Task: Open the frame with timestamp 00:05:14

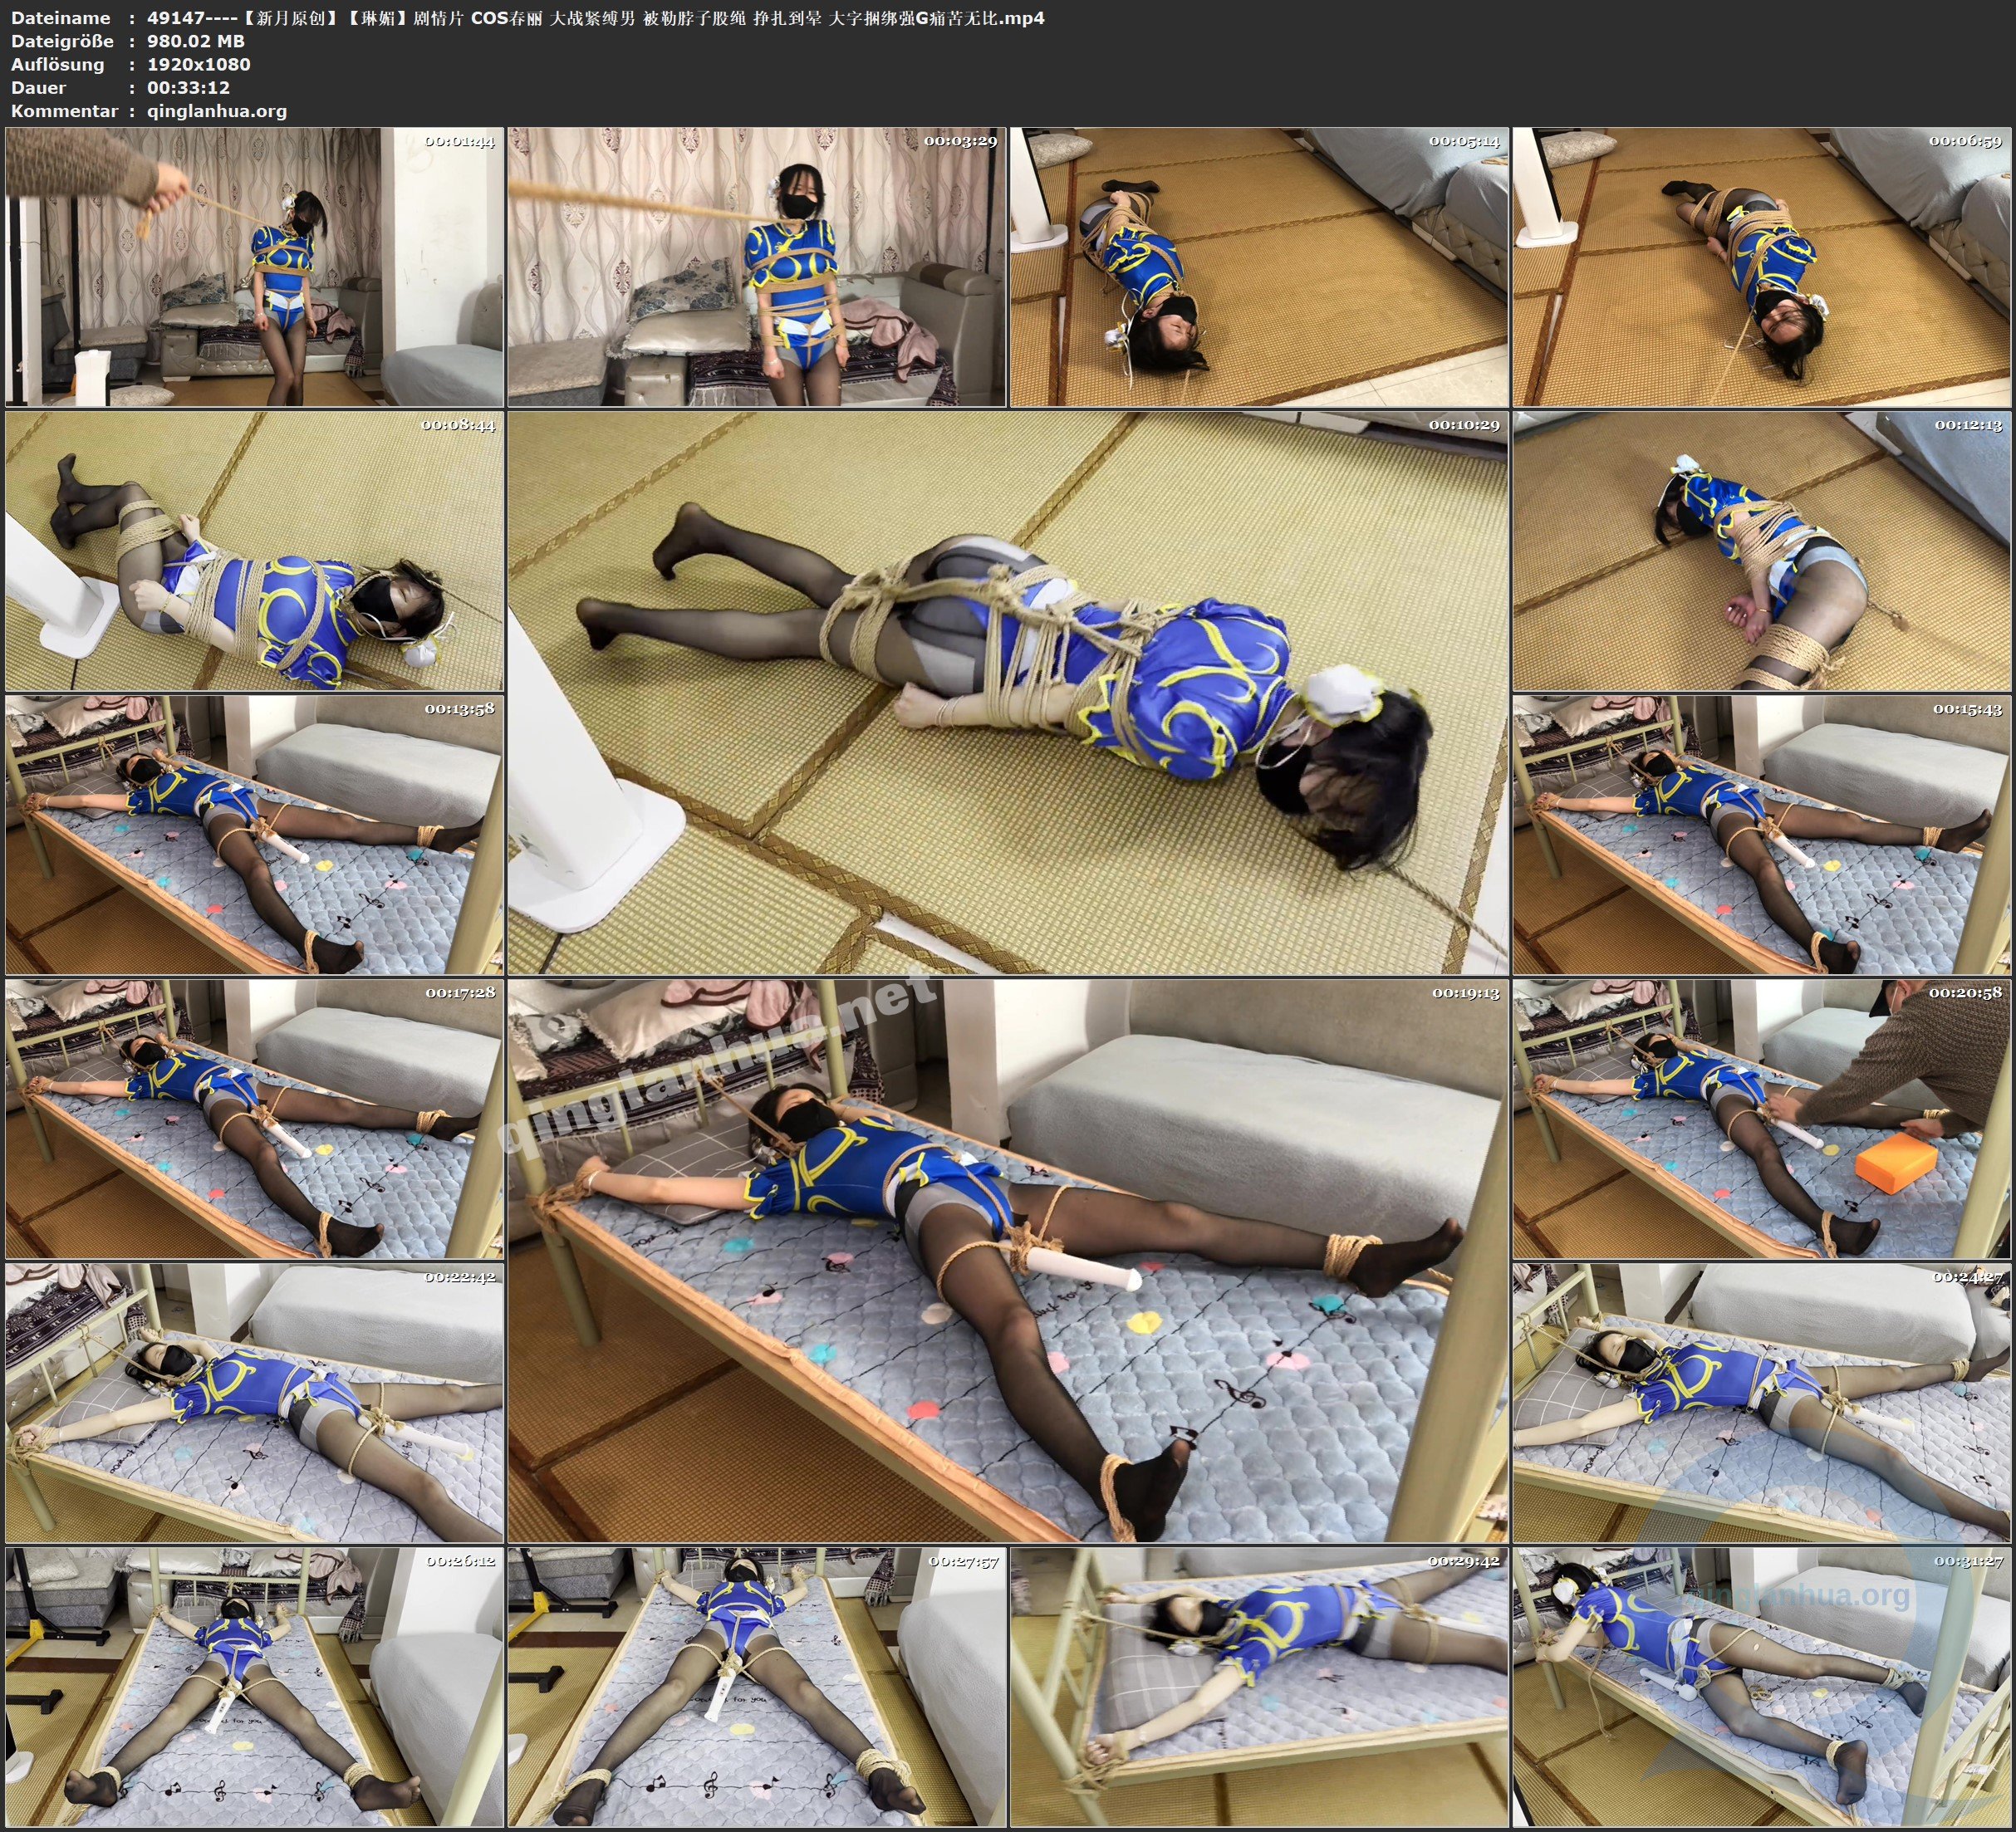Action: pyautogui.click(x=1258, y=267)
